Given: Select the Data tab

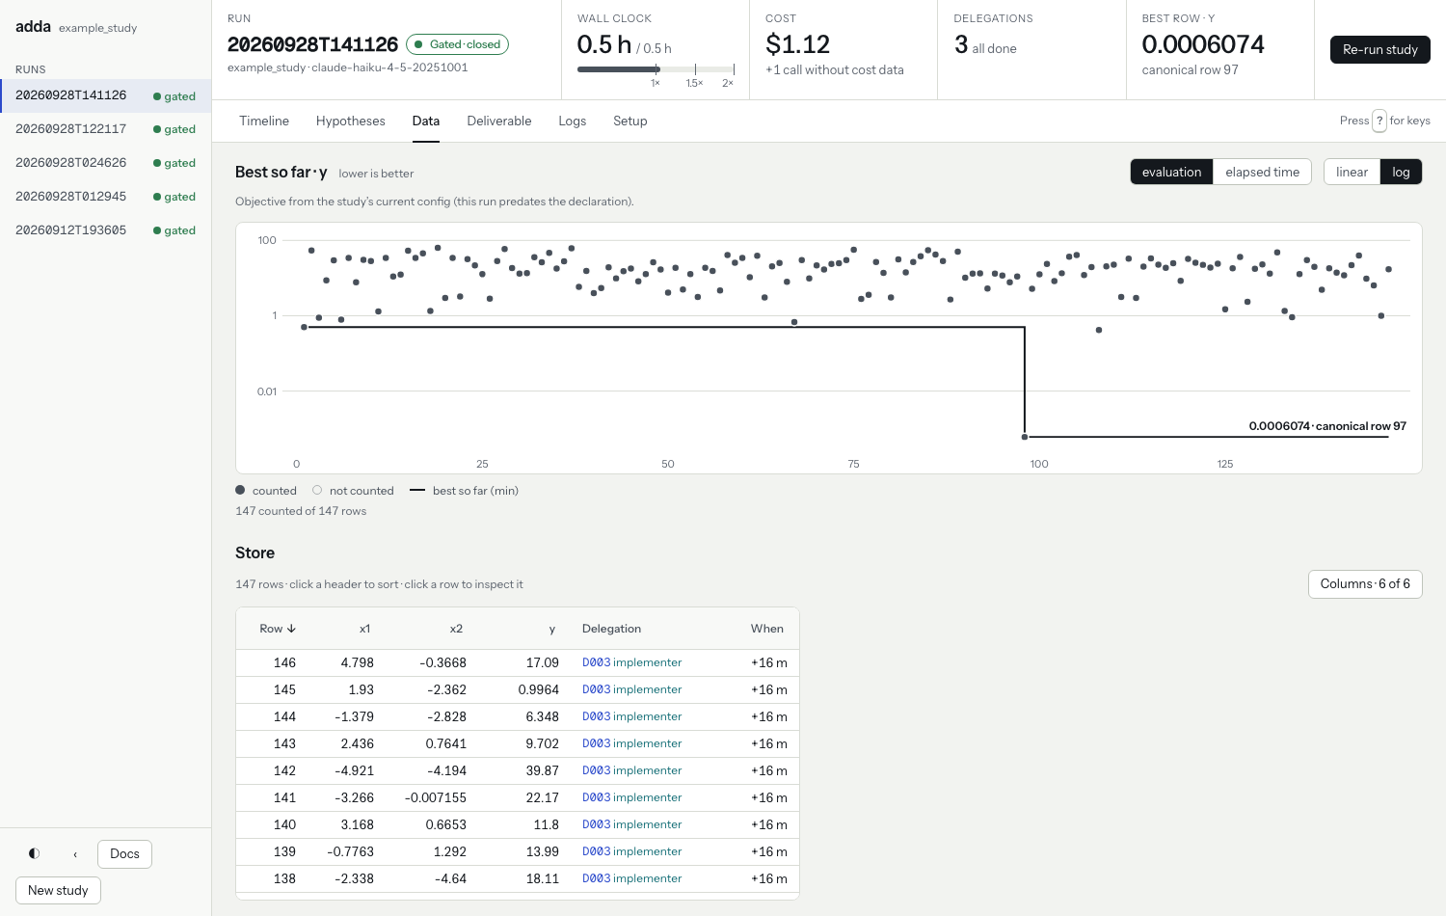Looking at the screenshot, I should pos(426,121).
